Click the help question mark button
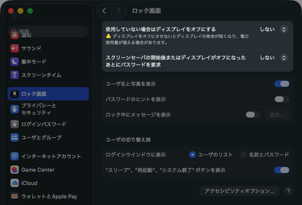The width and height of the screenshot is (302, 205). tap(288, 191)
